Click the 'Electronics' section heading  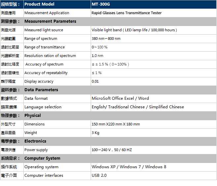pyautogui.click(x=35, y=141)
